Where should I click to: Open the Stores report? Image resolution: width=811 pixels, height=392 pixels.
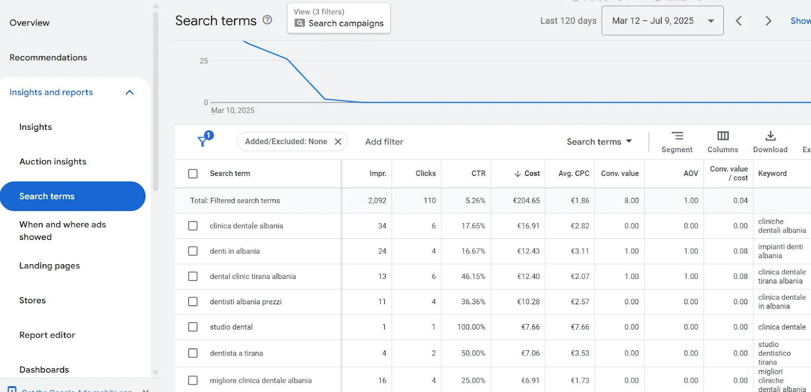(32, 300)
